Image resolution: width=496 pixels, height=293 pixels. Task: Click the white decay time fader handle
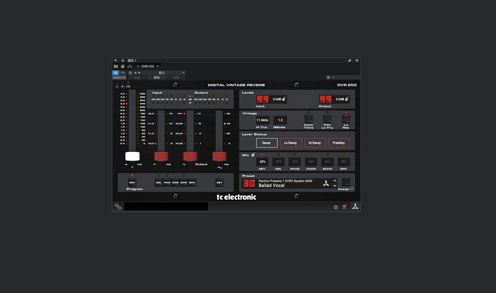(x=132, y=156)
